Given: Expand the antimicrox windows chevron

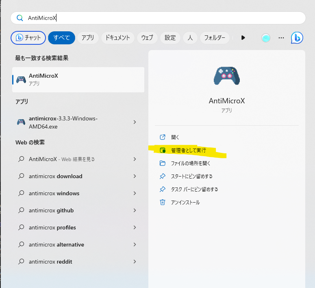Looking at the screenshot, I should click(x=135, y=193).
